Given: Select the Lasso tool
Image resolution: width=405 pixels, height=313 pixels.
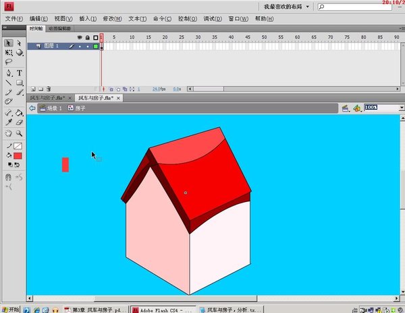Looking at the screenshot, I should [x=9, y=62].
